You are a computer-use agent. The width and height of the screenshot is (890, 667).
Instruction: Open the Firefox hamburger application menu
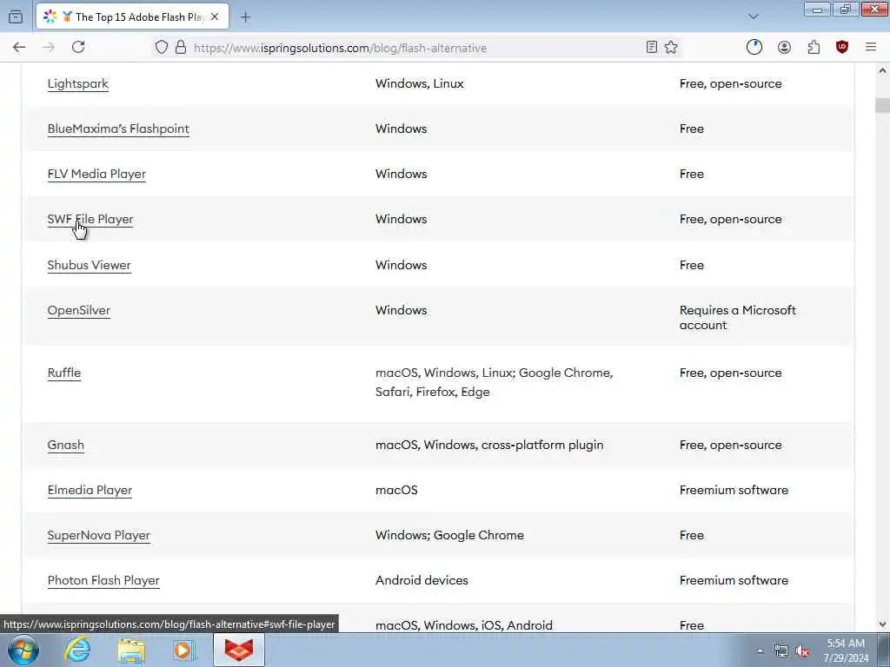pos(871,48)
